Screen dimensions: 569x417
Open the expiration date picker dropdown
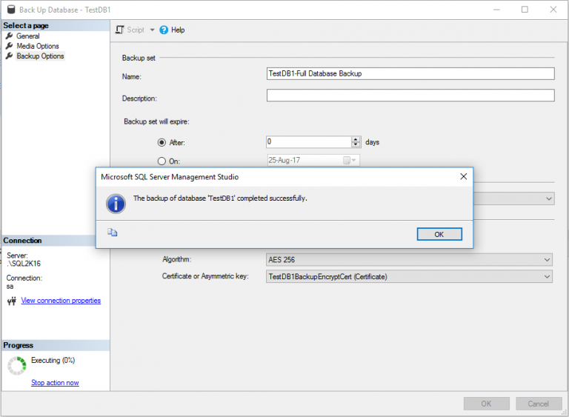pyautogui.click(x=354, y=160)
